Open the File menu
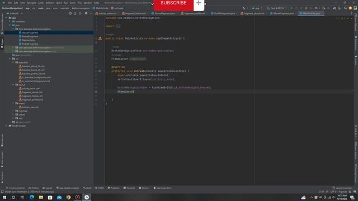Image resolution: width=358 pixels, height=201 pixels. pyautogui.click(x=10, y=3)
